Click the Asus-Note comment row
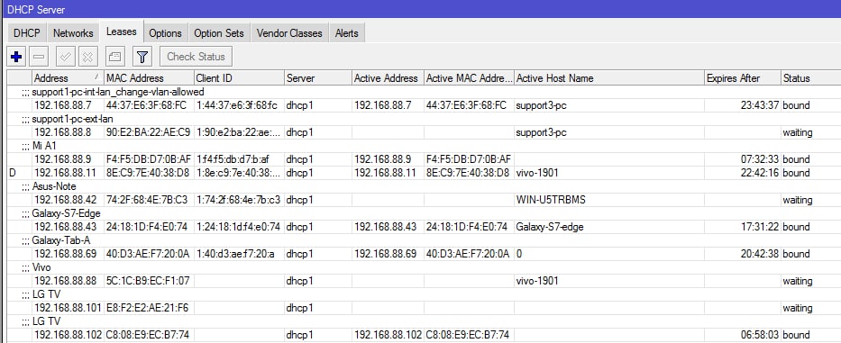841x343 pixels. [x=424, y=186]
